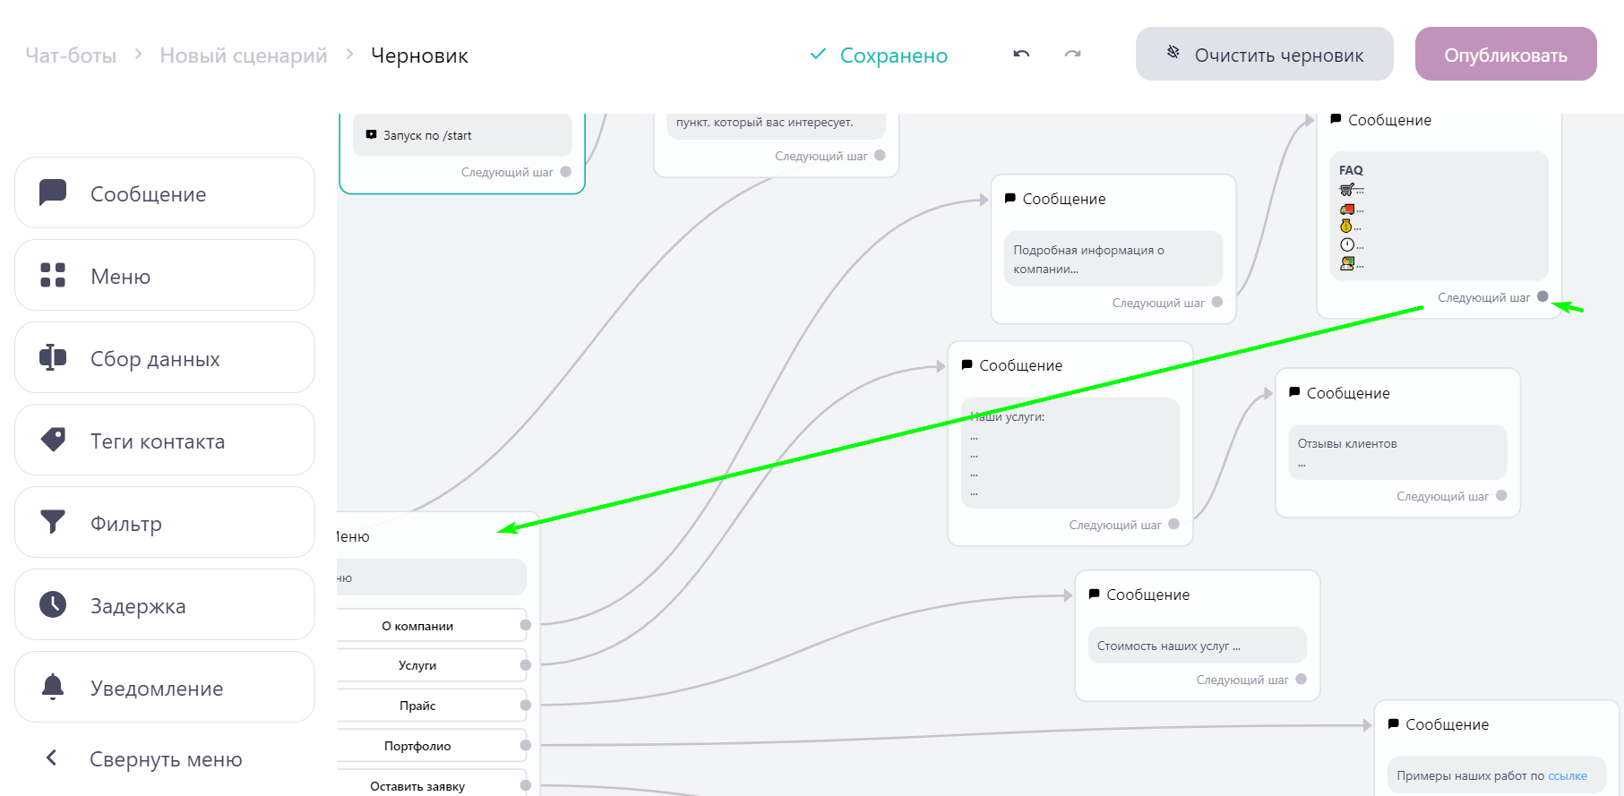Click the Меню four-squares icon in sidebar
Image resolution: width=1624 pixels, height=796 pixels.
[53, 275]
